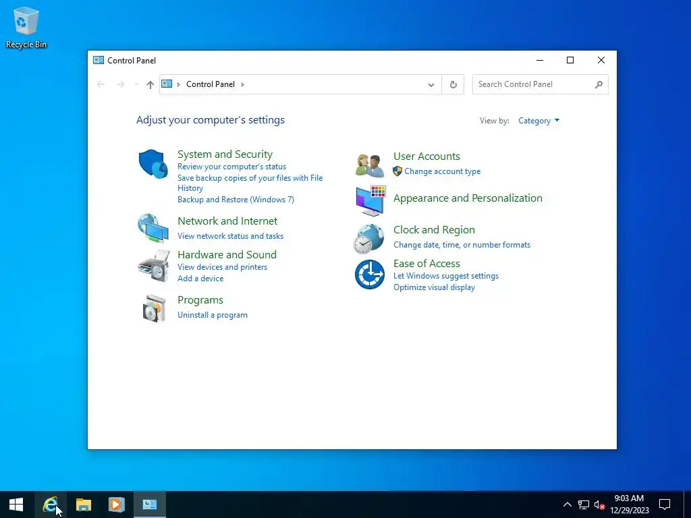Launch the media player taskbar icon
The height and width of the screenshot is (518, 691).
pyautogui.click(x=116, y=505)
